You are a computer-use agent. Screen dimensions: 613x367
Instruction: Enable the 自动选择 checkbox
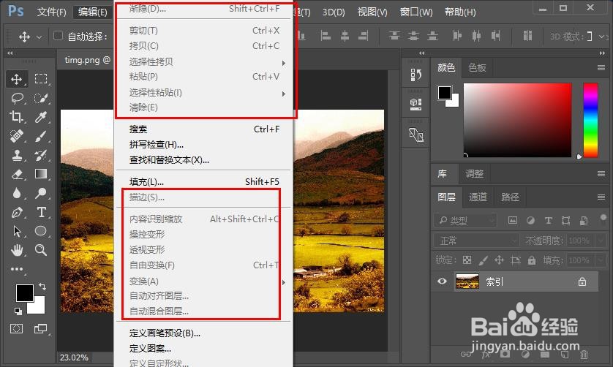pos(58,36)
